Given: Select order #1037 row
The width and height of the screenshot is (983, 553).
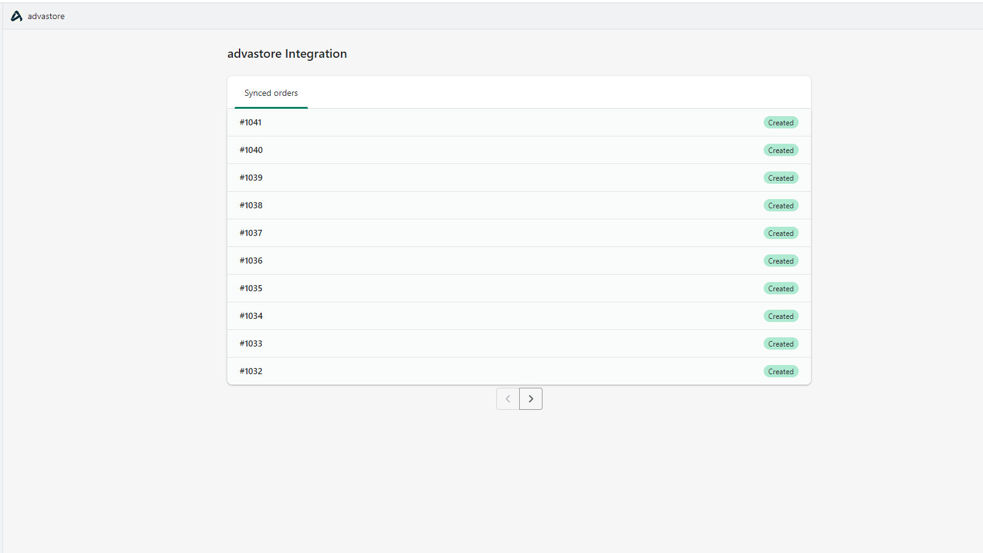Looking at the screenshot, I should click(519, 233).
